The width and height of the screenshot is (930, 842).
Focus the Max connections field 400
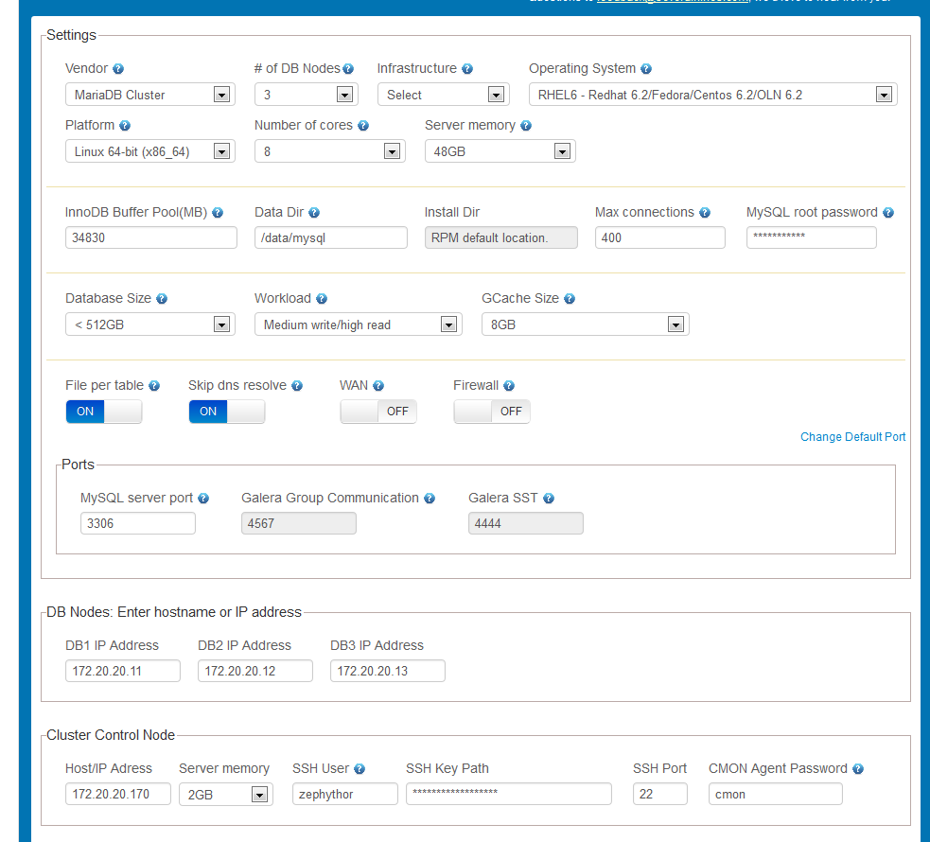coord(660,238)
